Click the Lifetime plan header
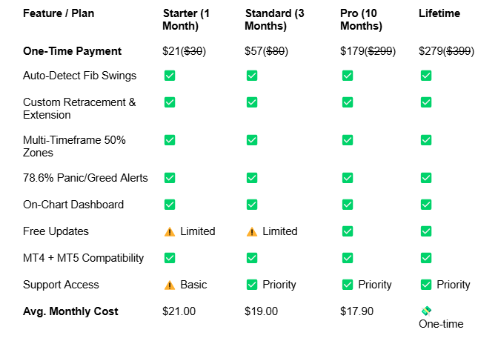 point(439,13)
